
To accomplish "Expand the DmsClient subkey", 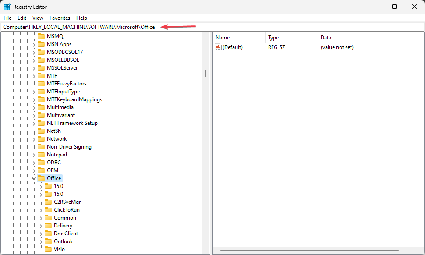I will coord(41,234).
